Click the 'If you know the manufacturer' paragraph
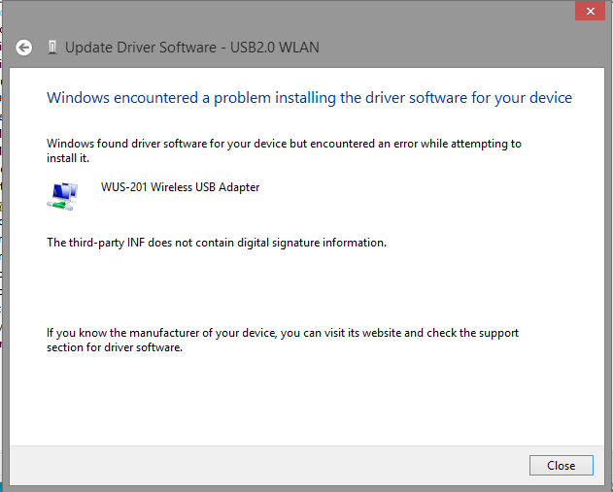 tap(283, 340)
